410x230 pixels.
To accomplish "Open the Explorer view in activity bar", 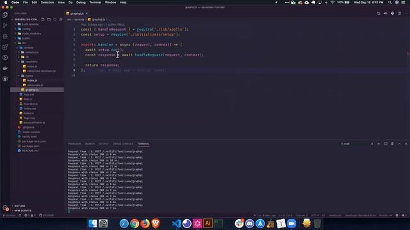I will (5, 15).
